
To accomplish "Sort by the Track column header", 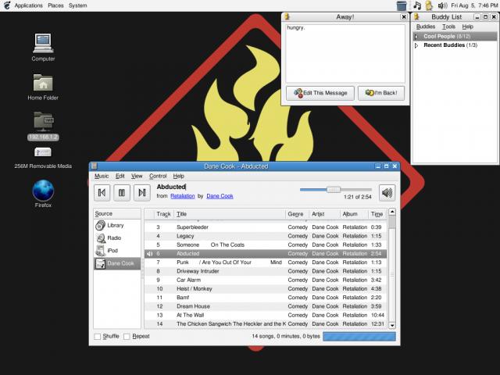I will (163, 214).
